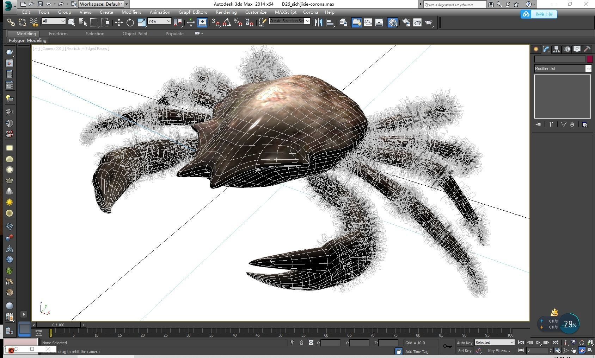Screen dimensions: 595x358
Task: Activate Select and Scale tool
Action: pos(141,23)
